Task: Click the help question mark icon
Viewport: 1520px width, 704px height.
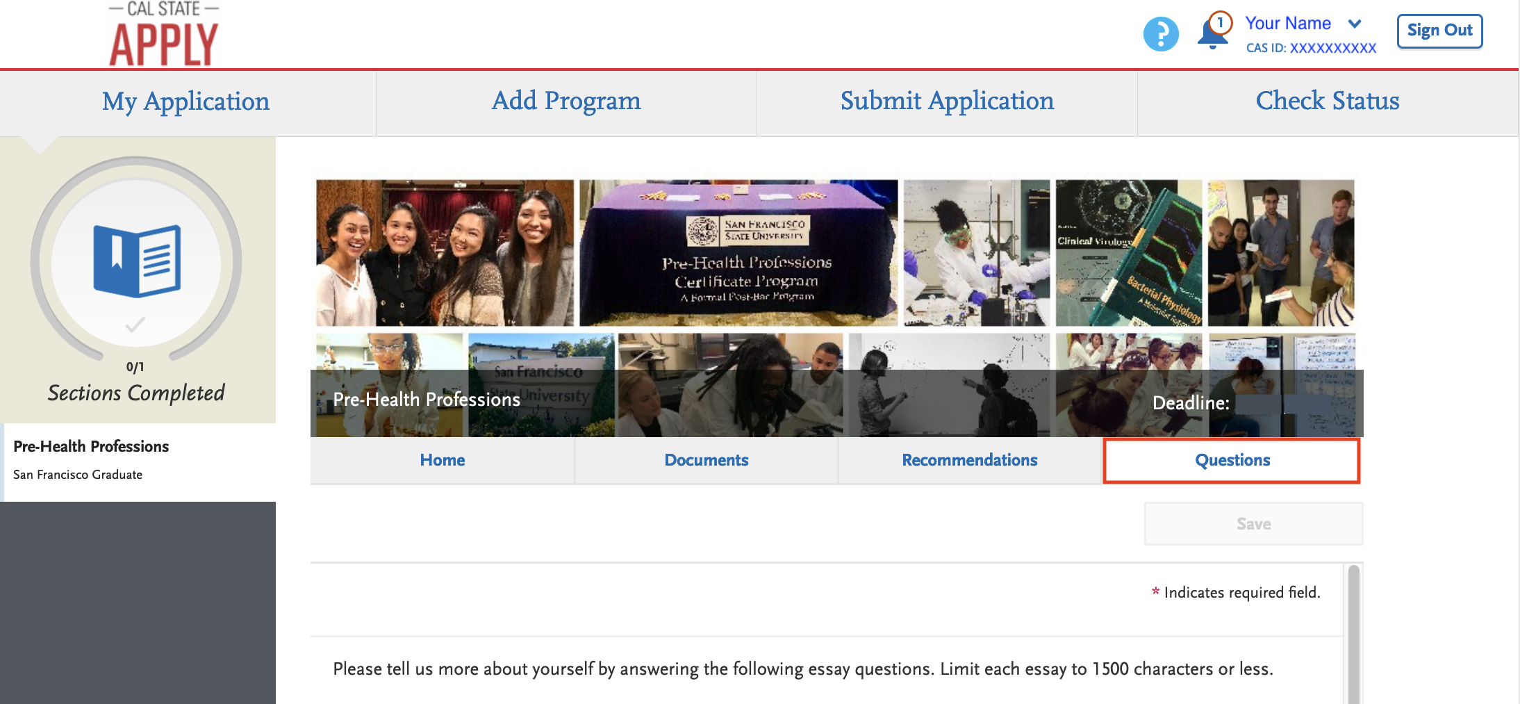Action: coord(1161,34)
